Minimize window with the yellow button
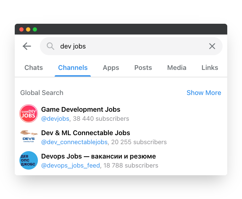This screenshot has width=242, height=199. 28,29
